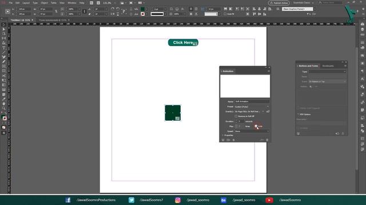Click the Adobe Stock search field
Viewport: 366px width, 205px height.
(331, 3)
